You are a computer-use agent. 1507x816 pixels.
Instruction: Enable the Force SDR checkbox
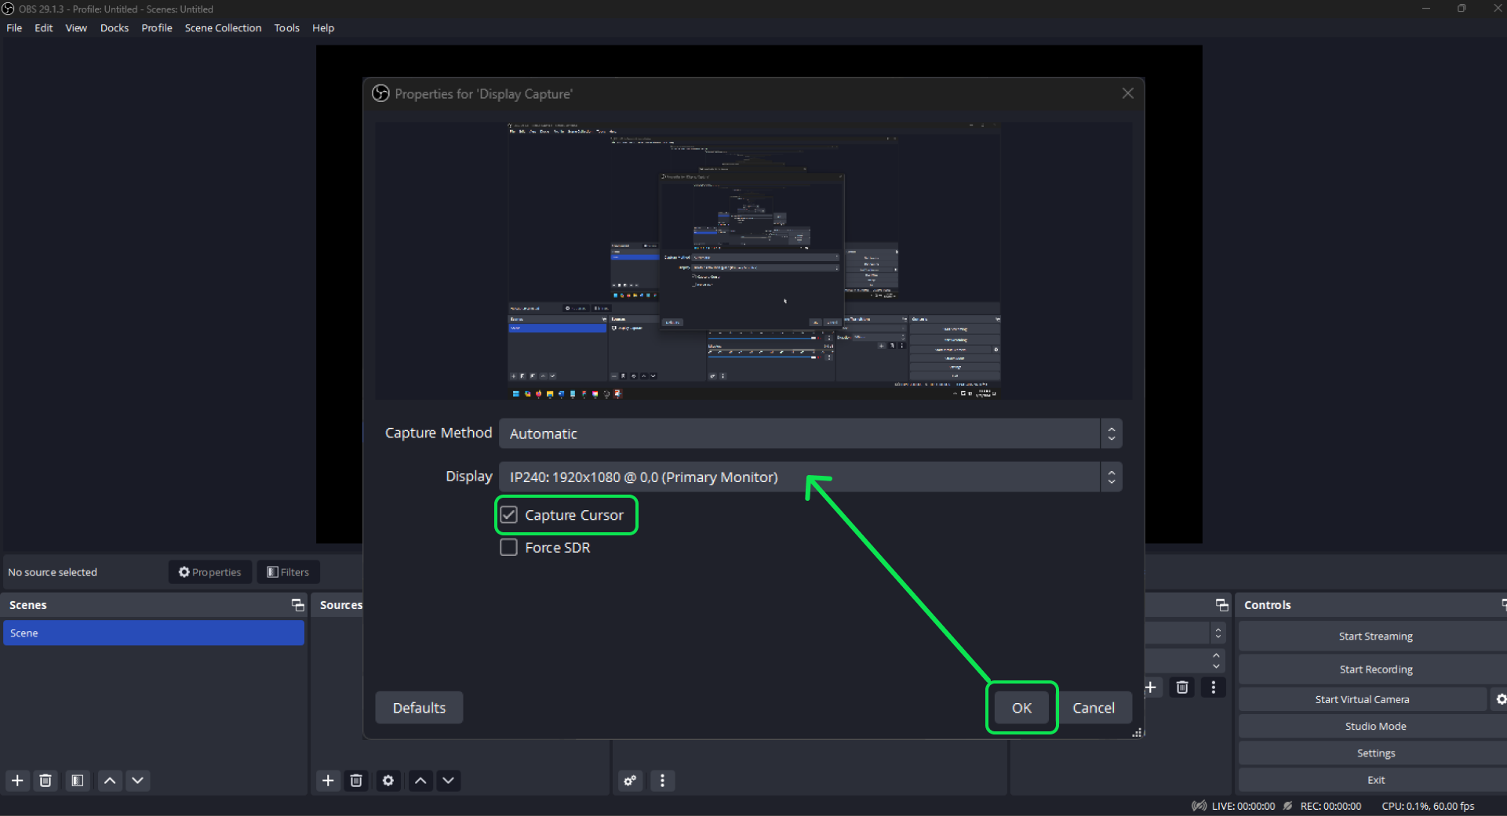pos(508,547)
